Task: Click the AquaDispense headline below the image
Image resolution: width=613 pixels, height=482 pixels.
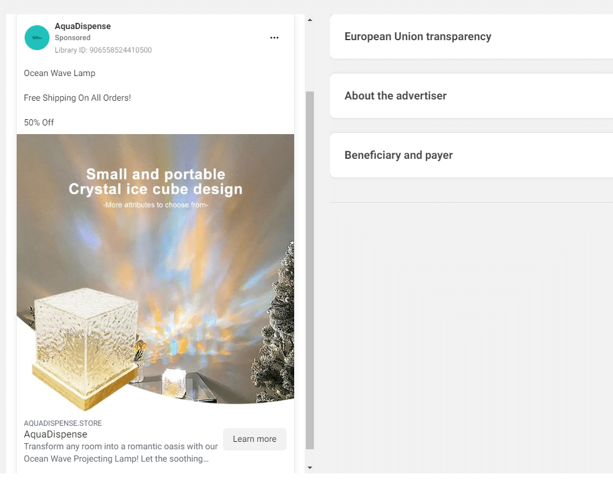Action: [x=56, y=434]
